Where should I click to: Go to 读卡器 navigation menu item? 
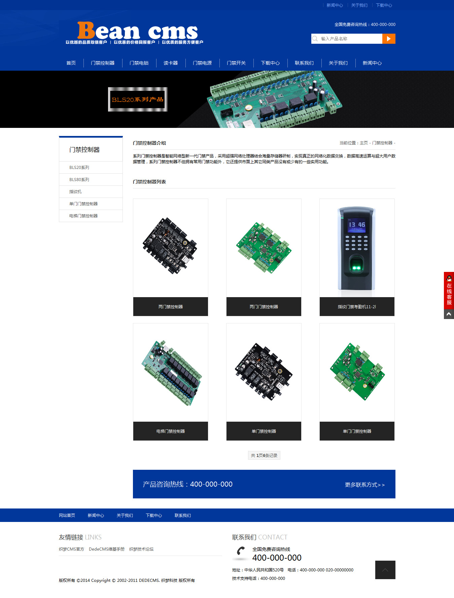pyautogui.click(x=171, y=63)
